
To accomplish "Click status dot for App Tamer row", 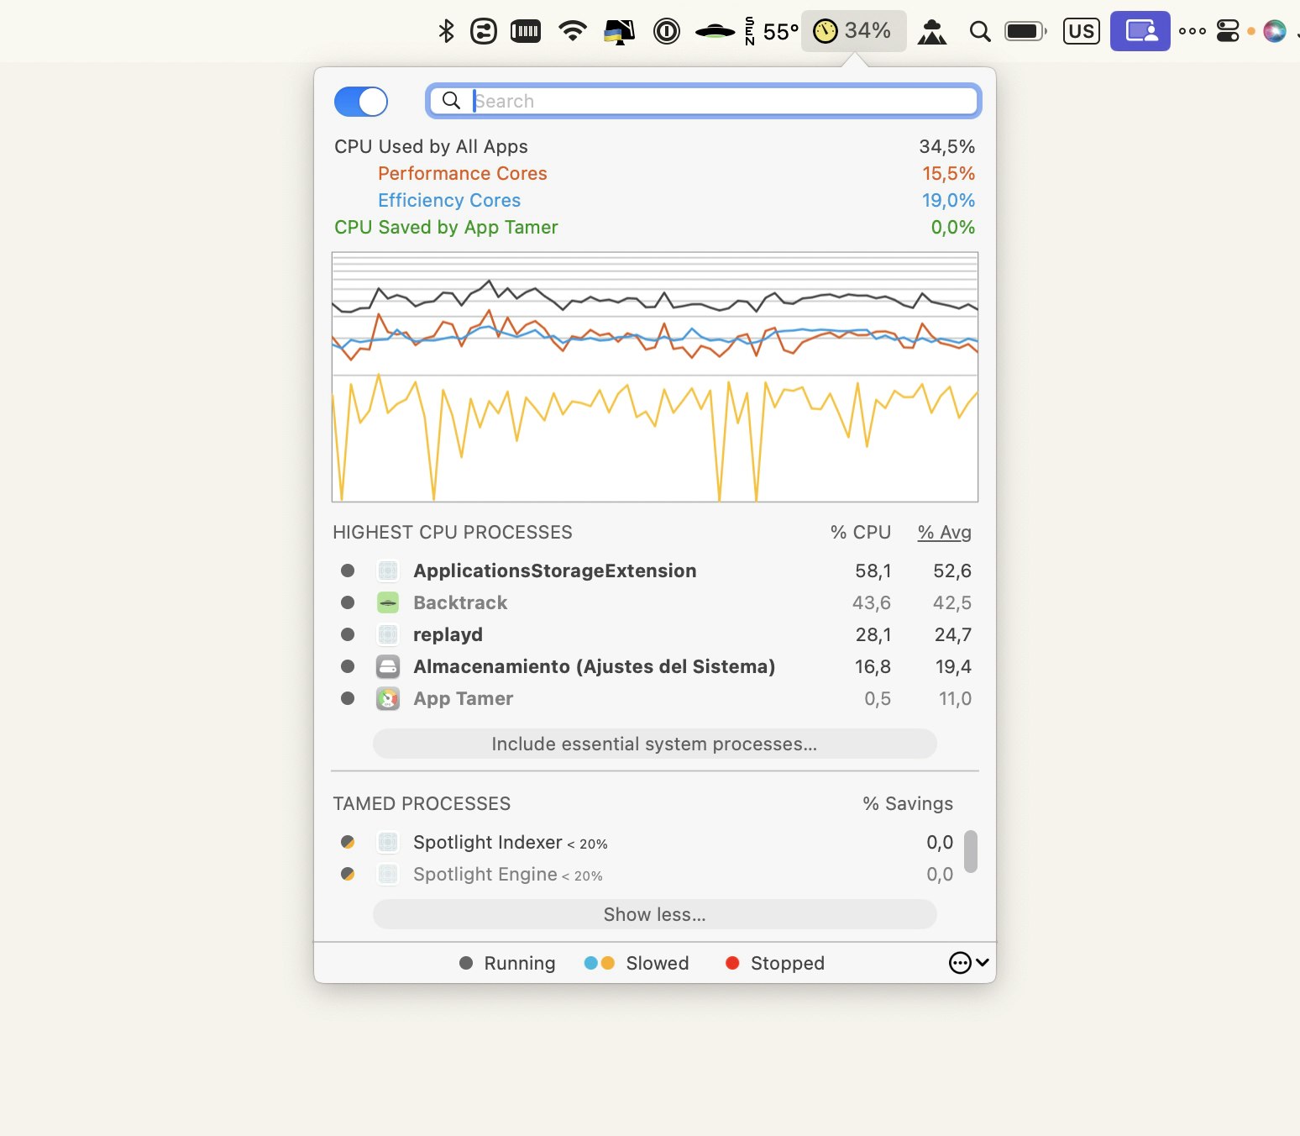I will (348, 699).
